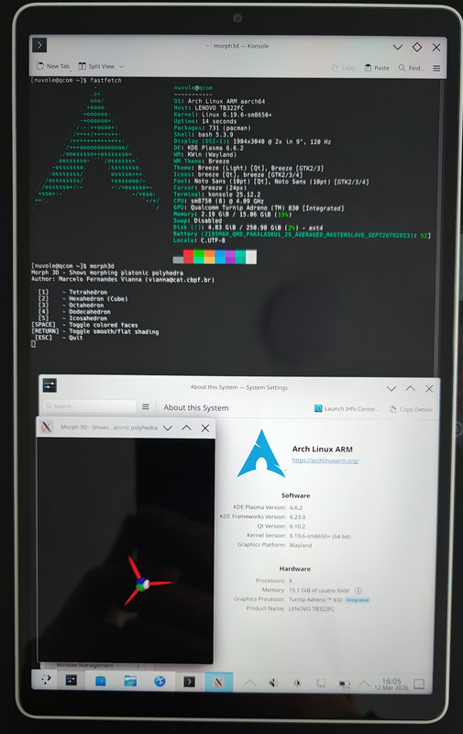463x734 pixels.
Task: Click the System Settings window title icon
Action: pyautogui.click(x=50, y=385)
